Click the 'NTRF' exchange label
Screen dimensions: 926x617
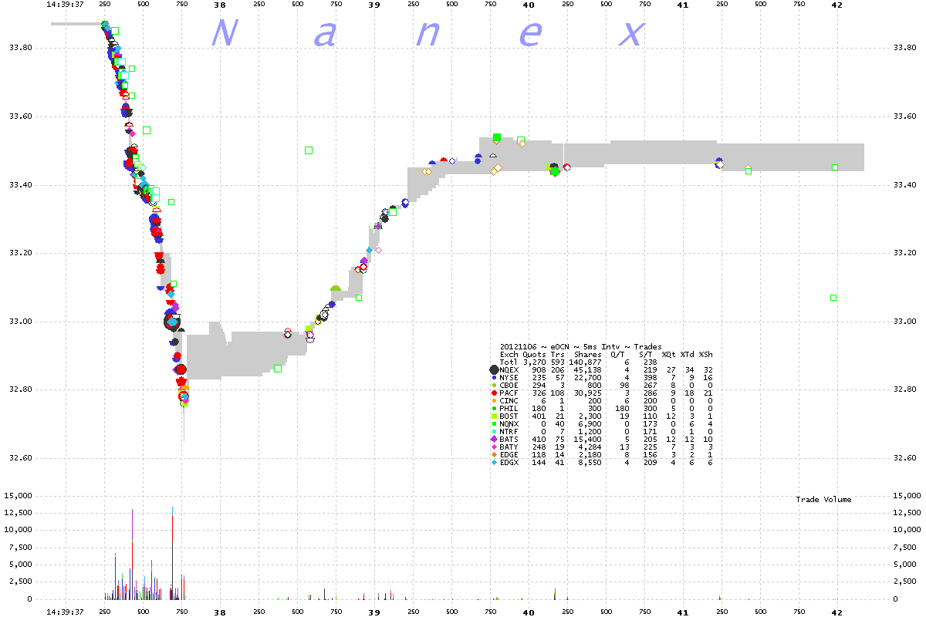click(509, 432)
